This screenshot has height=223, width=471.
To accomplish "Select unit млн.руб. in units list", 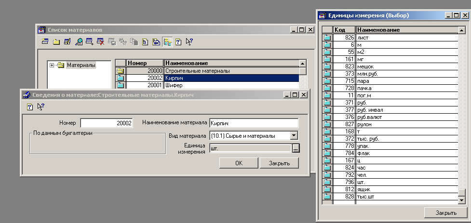I will [x=395, y=74].
